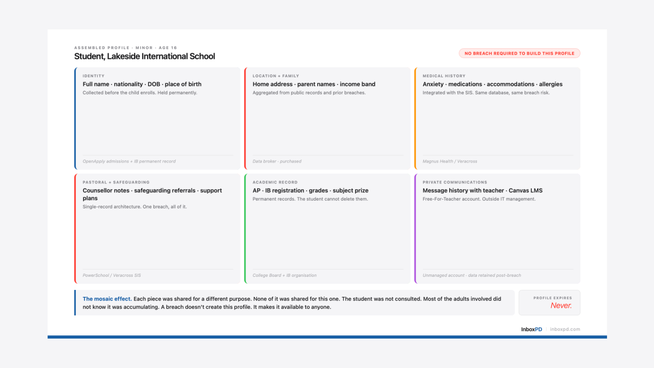Click 'Data broker · purchased' source label

(277, 162)
